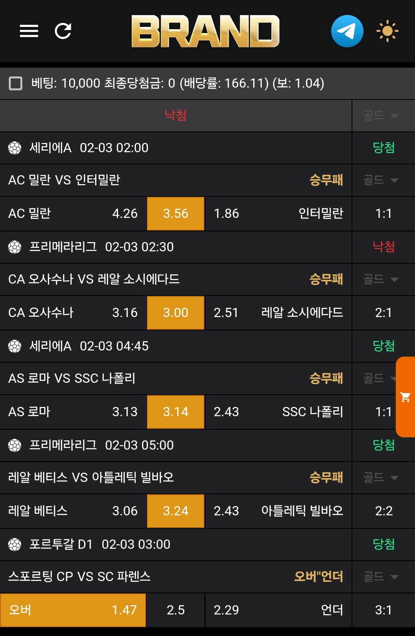
Task: Click the BRAND logo
Action: click(x=205, y=31)
